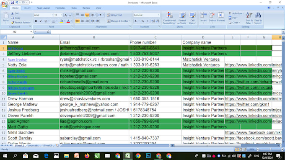Activate the Format Painter
This screenshot has height=160, width=285.
(x=21, y=23)
